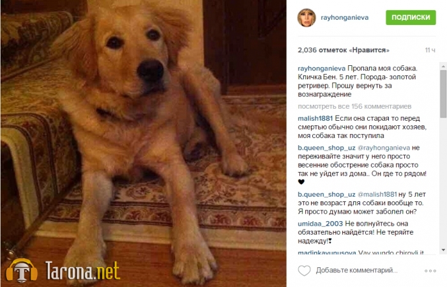Open the b.queen_shop_uz profile from first comment
Screen dimensions: 447x287
327,148
